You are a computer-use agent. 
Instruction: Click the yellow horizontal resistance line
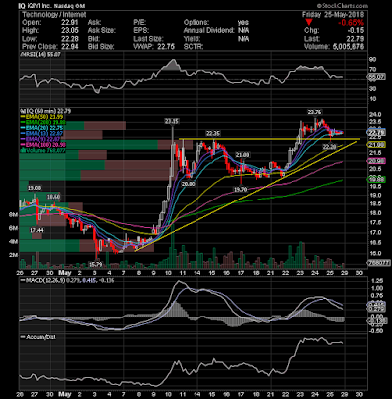[x=269, y=139]
